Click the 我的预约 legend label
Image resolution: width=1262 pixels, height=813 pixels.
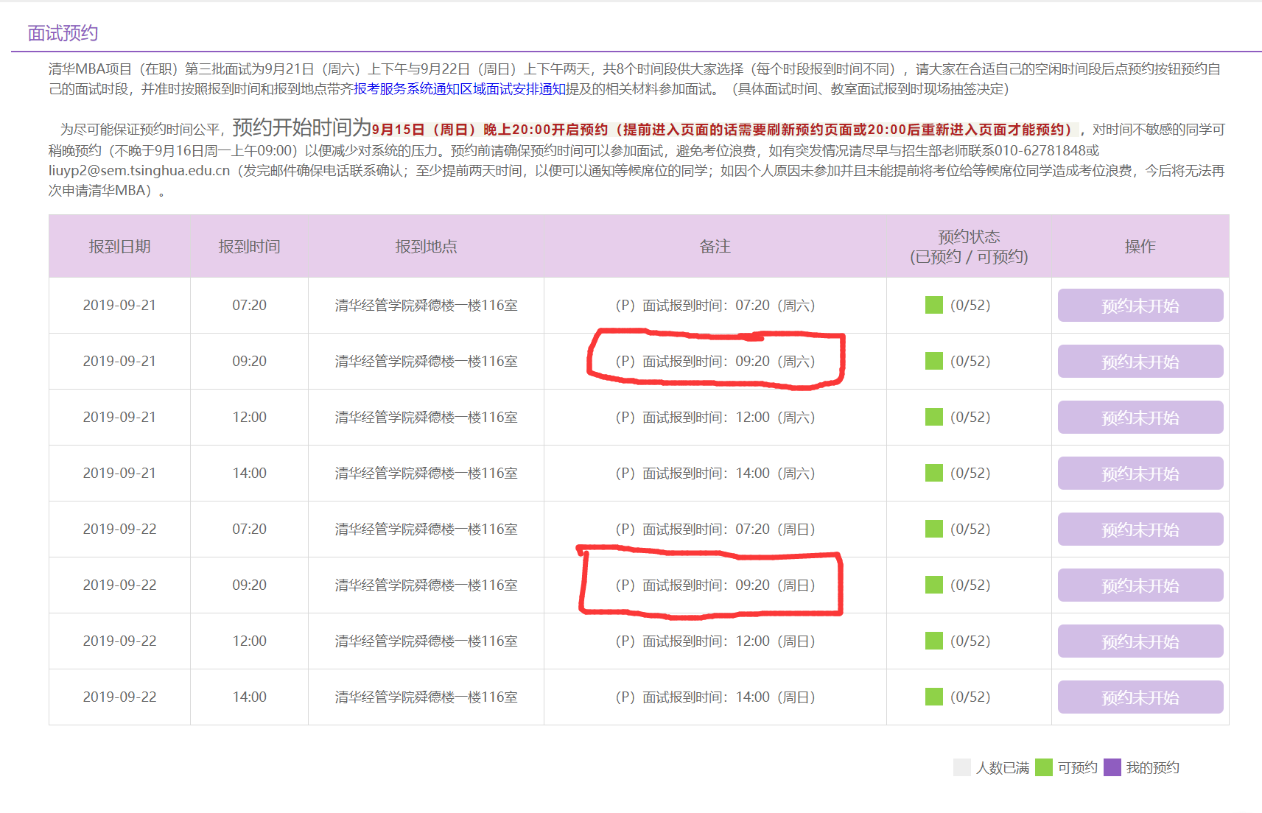[1153, 767]
